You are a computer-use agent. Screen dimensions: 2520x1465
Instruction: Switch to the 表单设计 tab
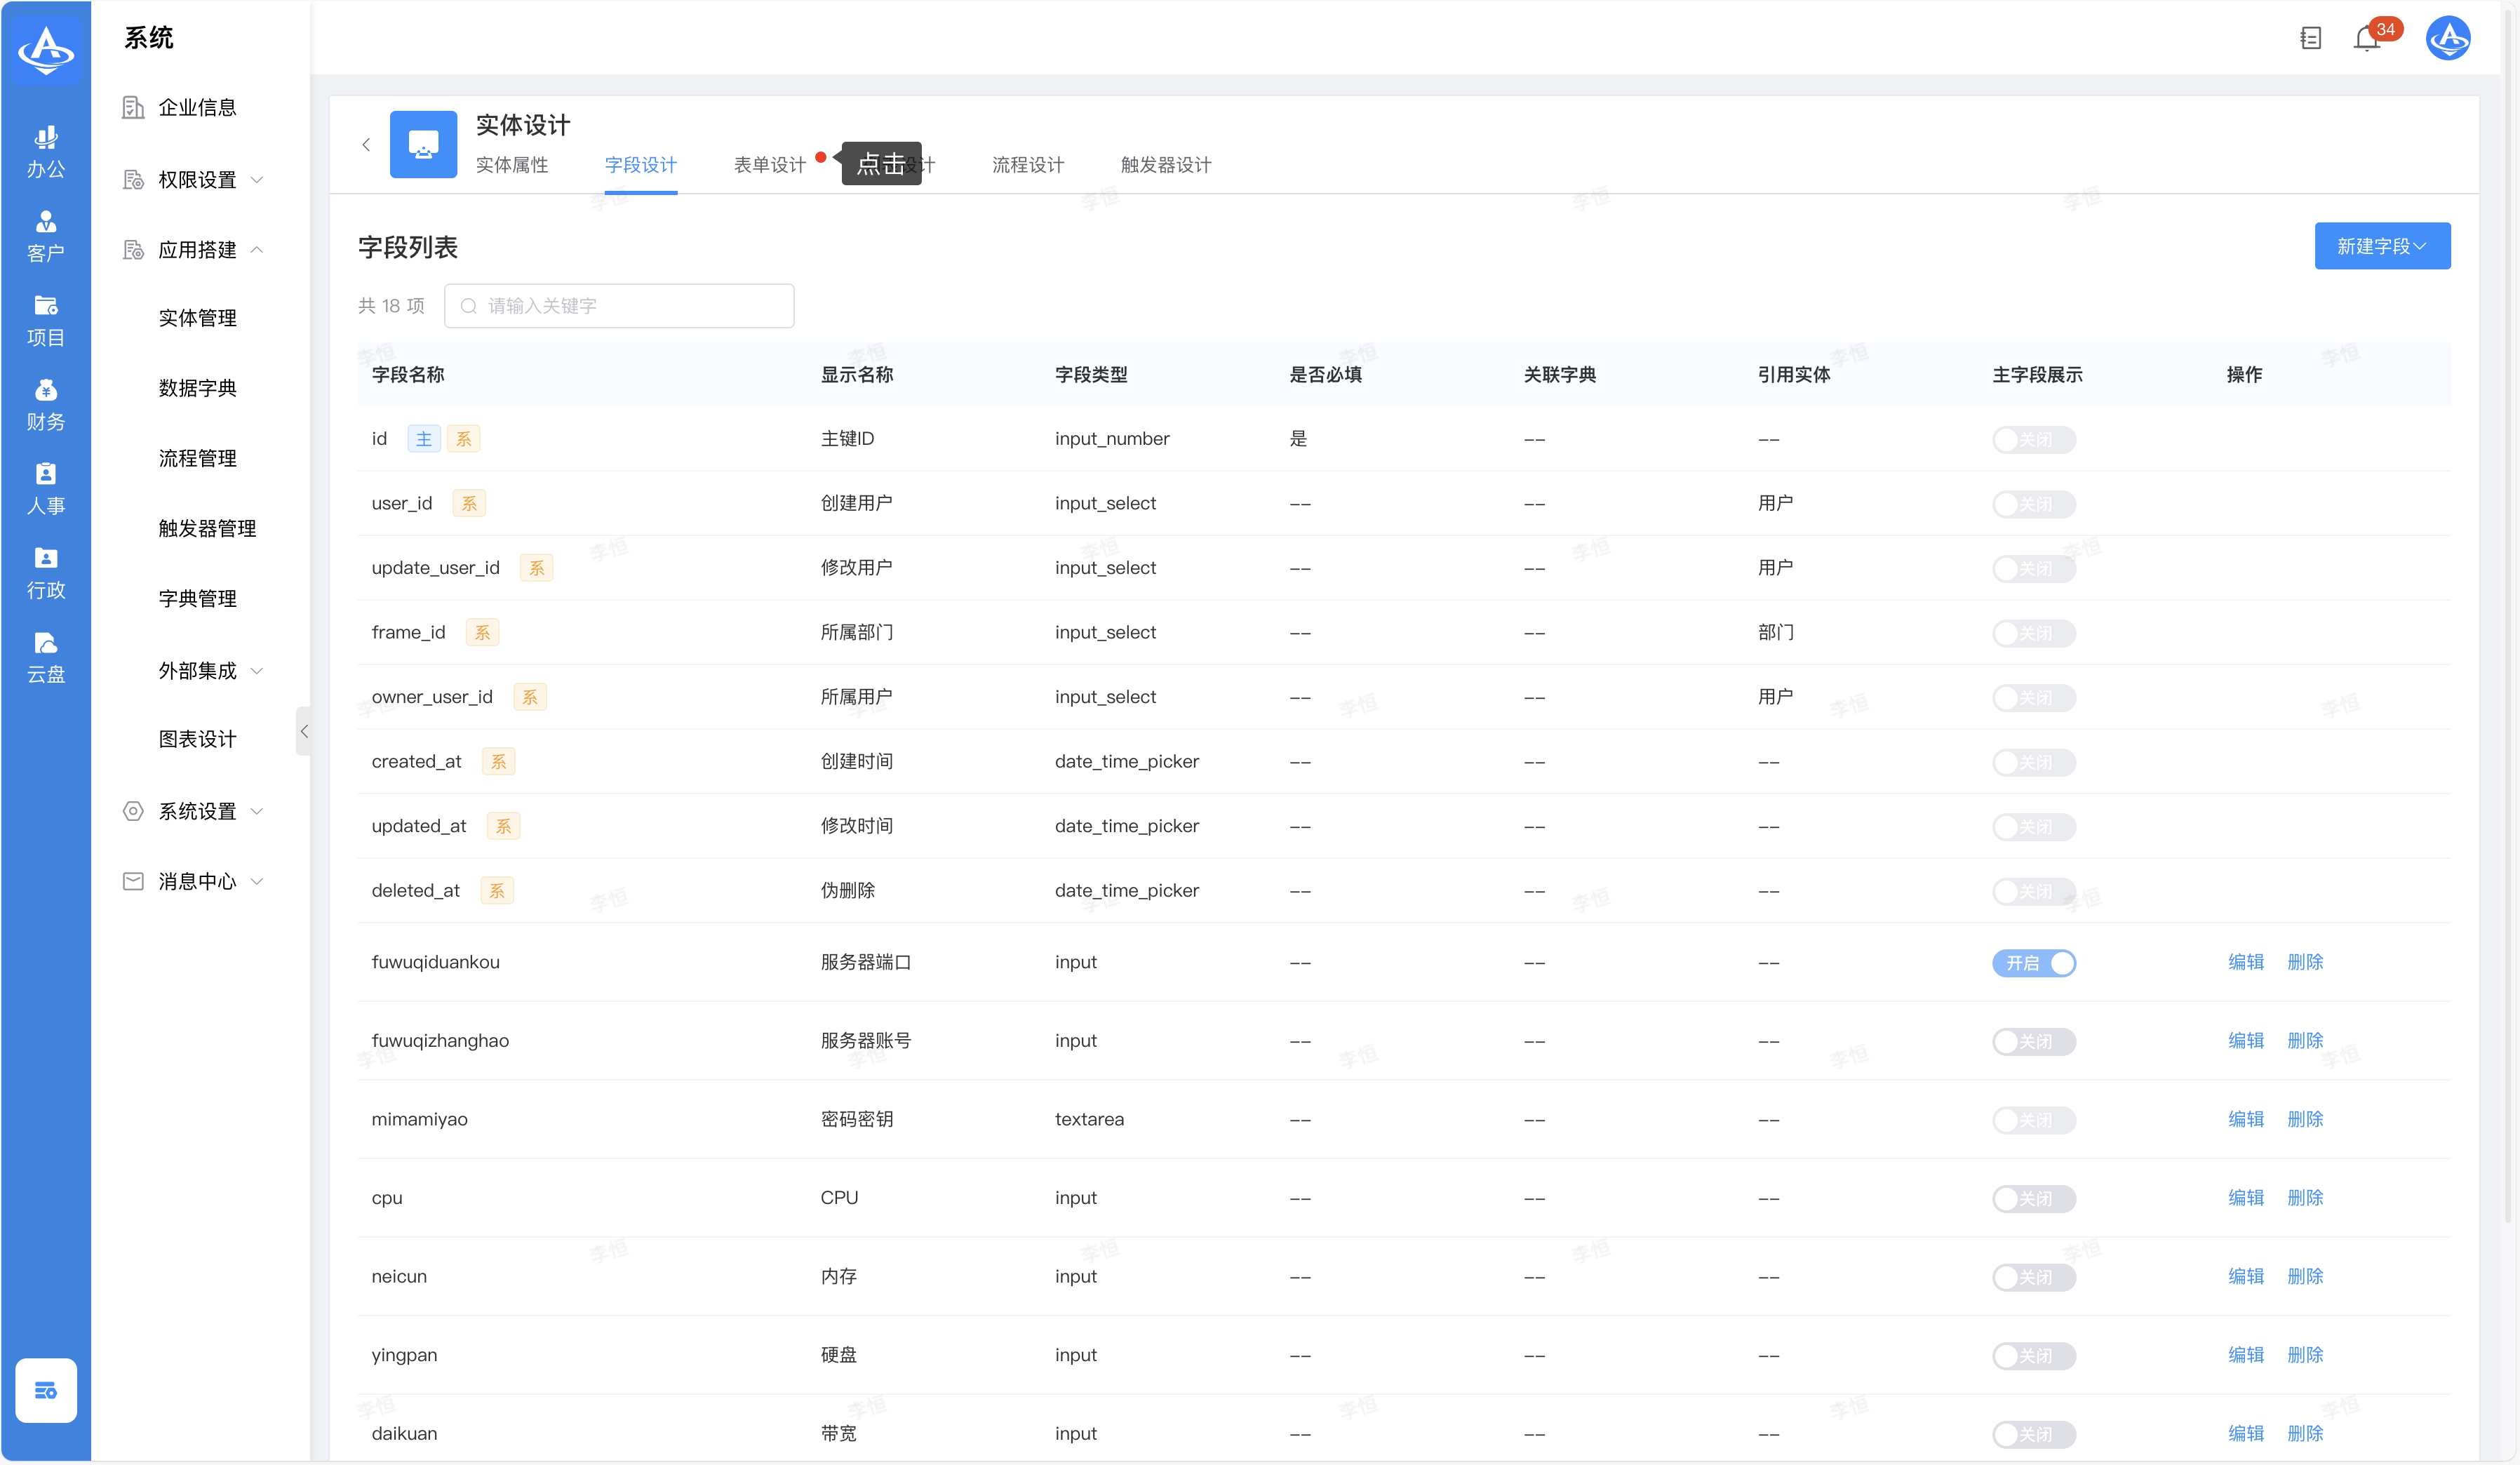click(x=769, y=165)
